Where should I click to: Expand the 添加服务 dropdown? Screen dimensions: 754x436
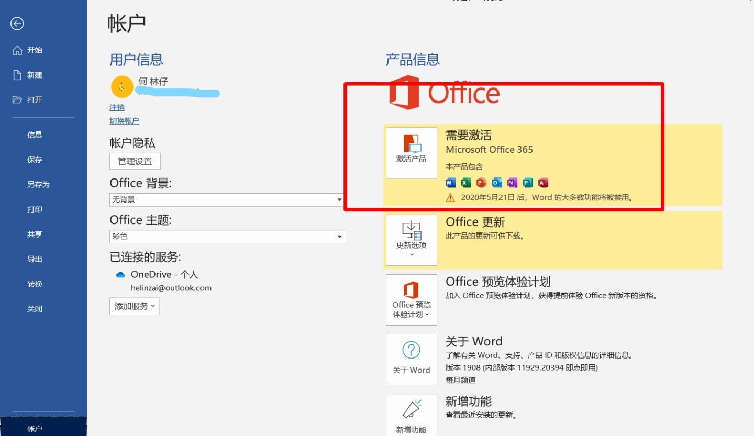coord(134,306)
